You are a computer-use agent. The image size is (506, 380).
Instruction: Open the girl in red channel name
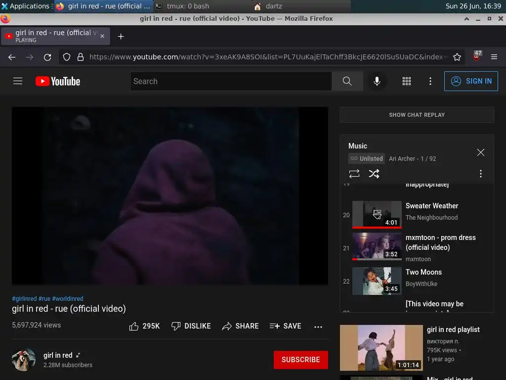[58, 355]
